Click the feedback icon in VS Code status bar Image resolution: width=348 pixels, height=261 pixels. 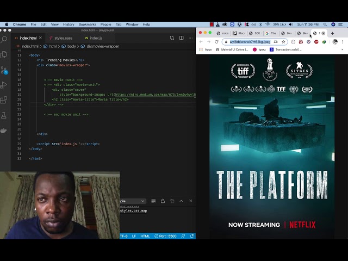[x=183, y=236]
